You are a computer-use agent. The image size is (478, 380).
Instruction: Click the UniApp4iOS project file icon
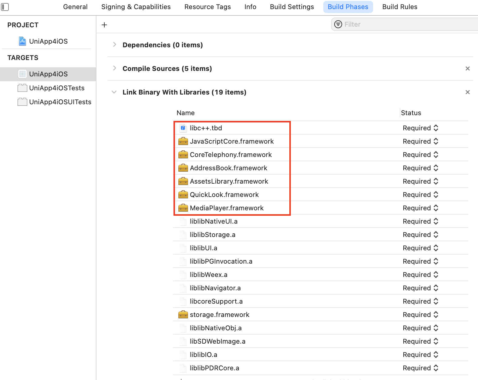(22, 41)
